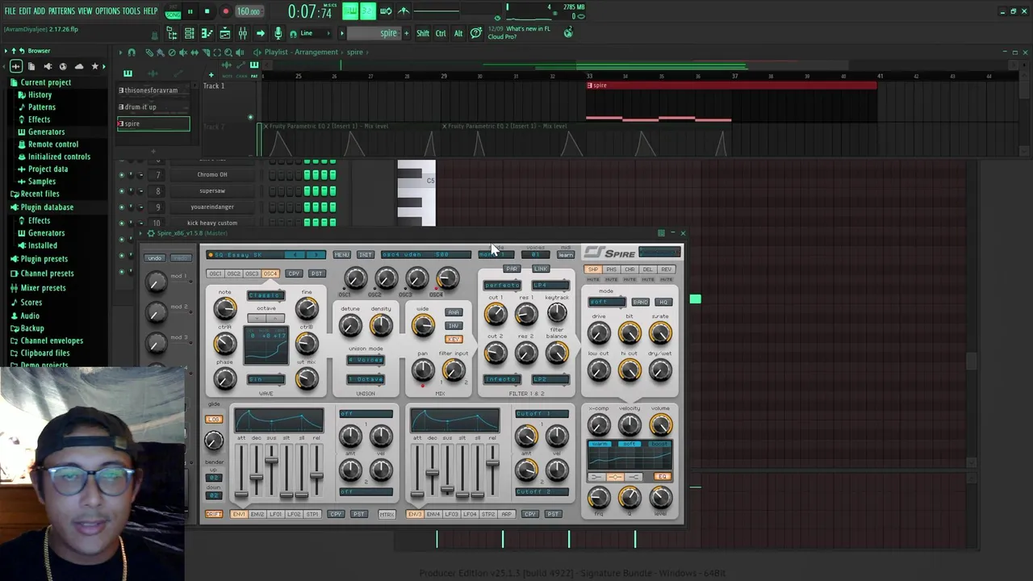Open the perfecto filter type dropdown
This screenshot has height=581, width=1033.
point(502,286)
